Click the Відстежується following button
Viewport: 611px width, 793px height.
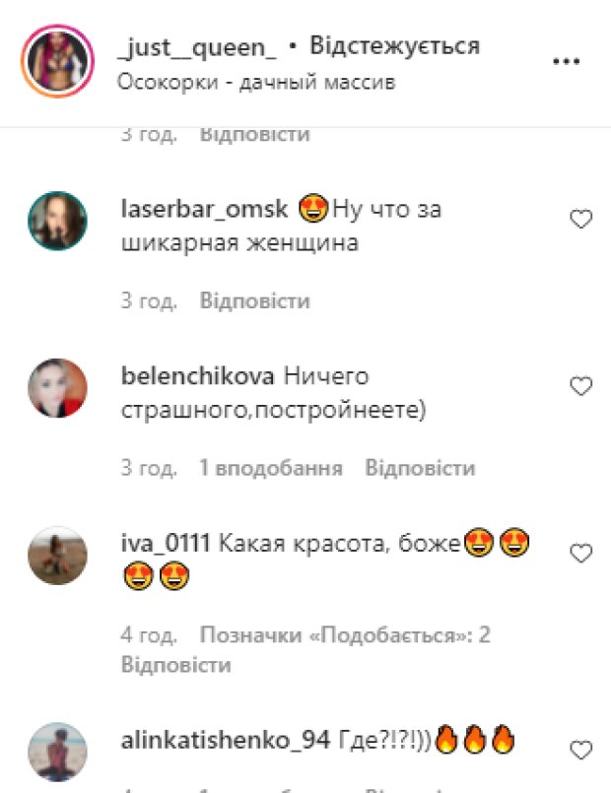(394, 46)
